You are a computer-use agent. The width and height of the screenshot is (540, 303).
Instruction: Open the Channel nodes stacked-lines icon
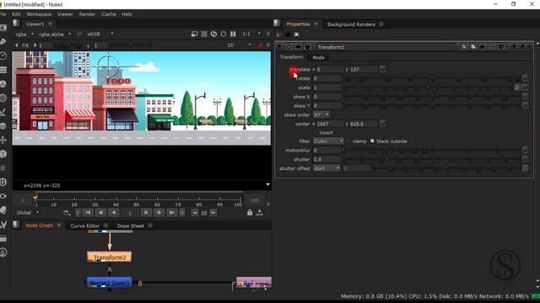(3, 70)
